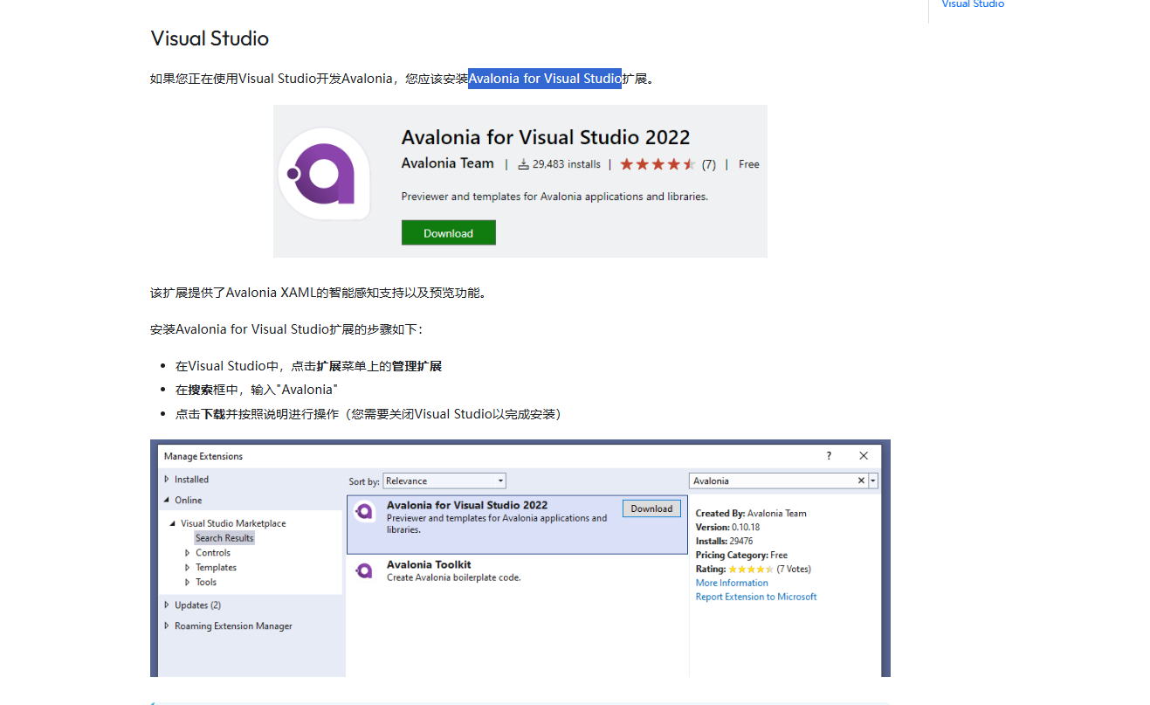Click the Free label in marketplace banner
This screenshot has width=1150, height=705.
[749, 164]
